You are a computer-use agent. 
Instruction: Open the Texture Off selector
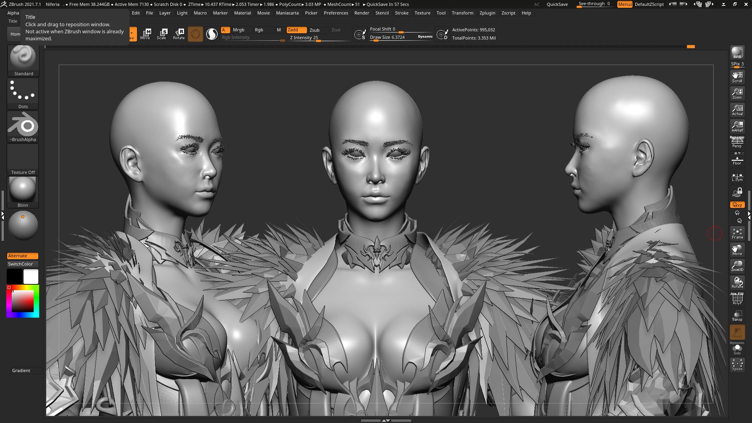[x=23, y=159]
